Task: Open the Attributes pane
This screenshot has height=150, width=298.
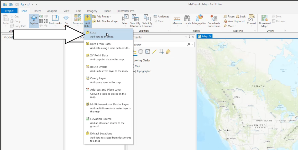Action: (161, 16)
